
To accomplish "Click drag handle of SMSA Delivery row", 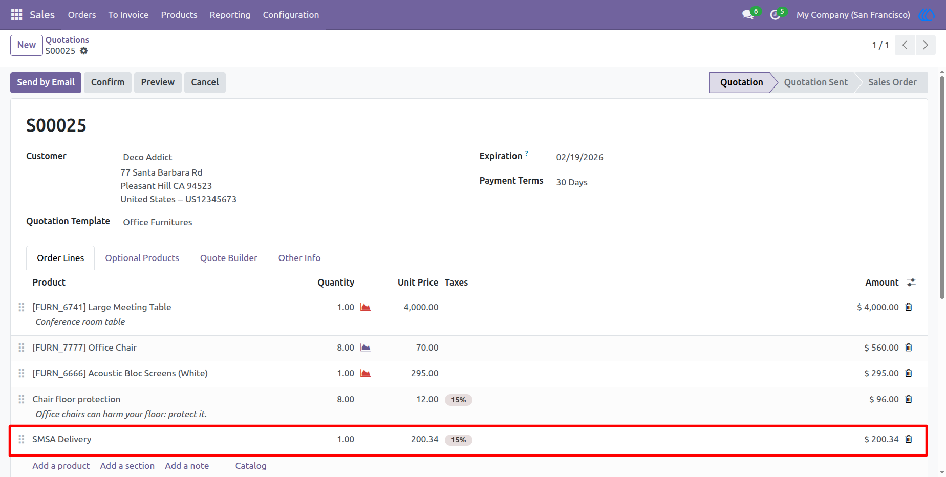I will pyautogui.click(x=21, y=439).
